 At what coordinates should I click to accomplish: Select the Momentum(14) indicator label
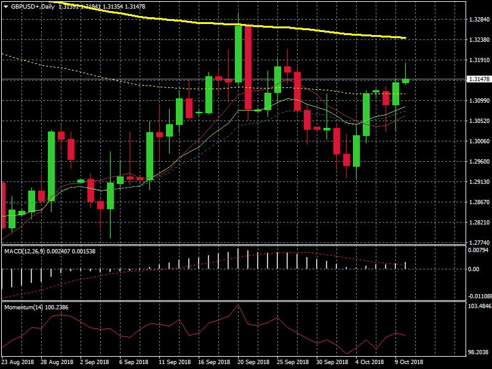(25, 306)
